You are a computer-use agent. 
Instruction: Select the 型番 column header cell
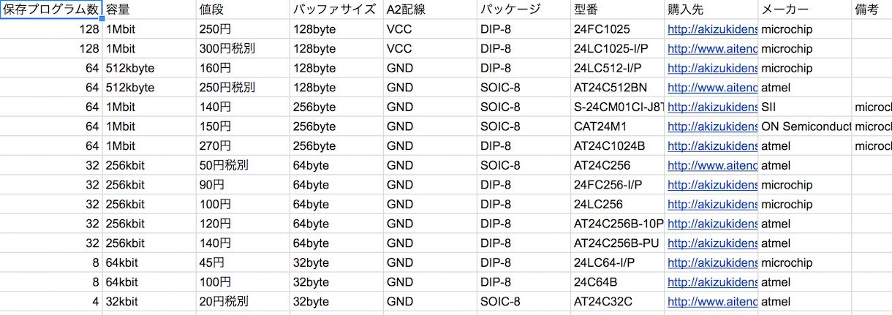(x=618, y=10)
